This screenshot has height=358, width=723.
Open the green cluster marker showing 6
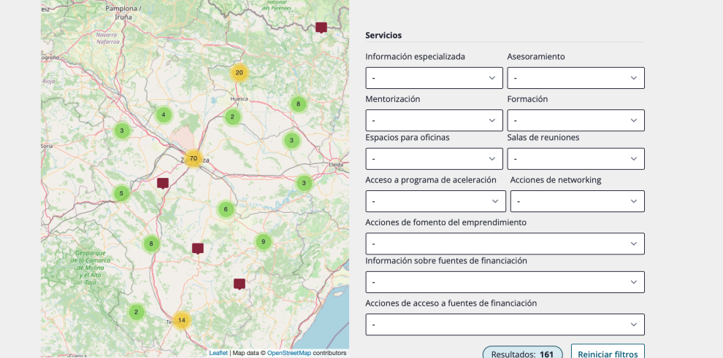[226, 209]
